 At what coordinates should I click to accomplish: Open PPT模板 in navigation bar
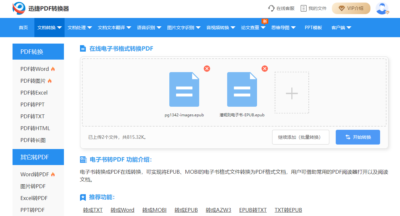pyautogui.click(x=313, y=28)
